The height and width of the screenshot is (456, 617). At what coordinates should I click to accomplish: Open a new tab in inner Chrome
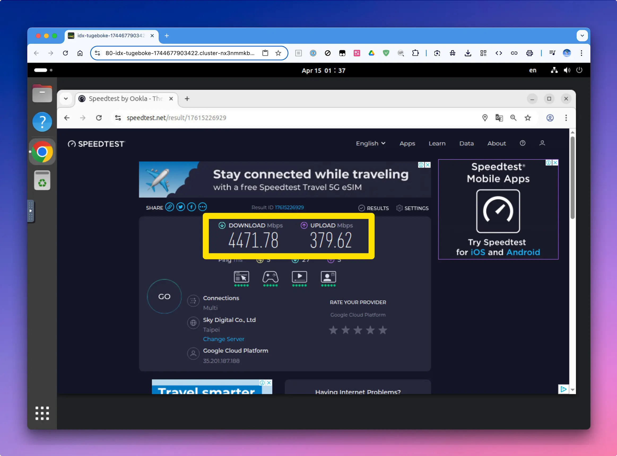[187, 99]
